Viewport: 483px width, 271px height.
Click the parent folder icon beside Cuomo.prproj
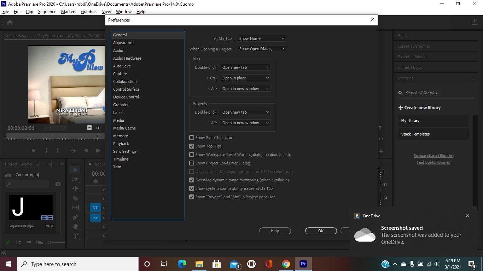pyautogui.click(x=8, y=175)
